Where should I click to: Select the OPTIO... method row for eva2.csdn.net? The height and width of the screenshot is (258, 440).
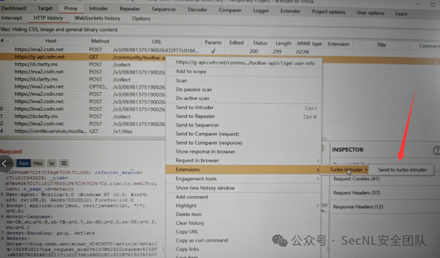point(83,87)
